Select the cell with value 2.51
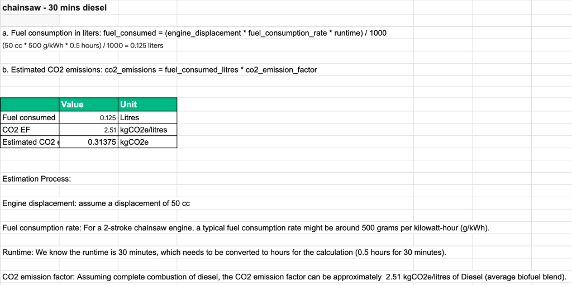 coord(88,130)
